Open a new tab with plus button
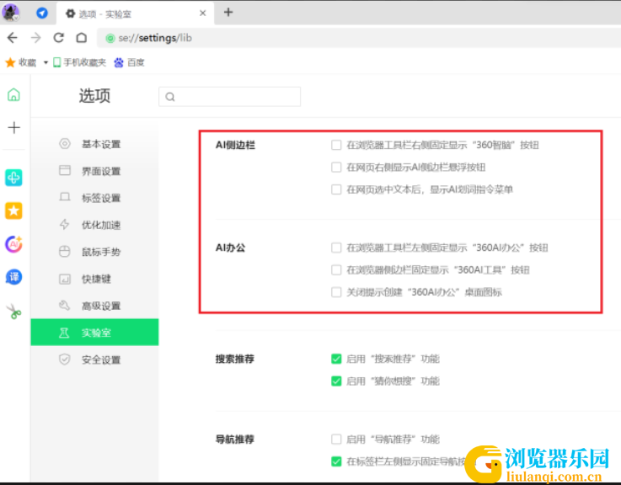 point(228,13)
